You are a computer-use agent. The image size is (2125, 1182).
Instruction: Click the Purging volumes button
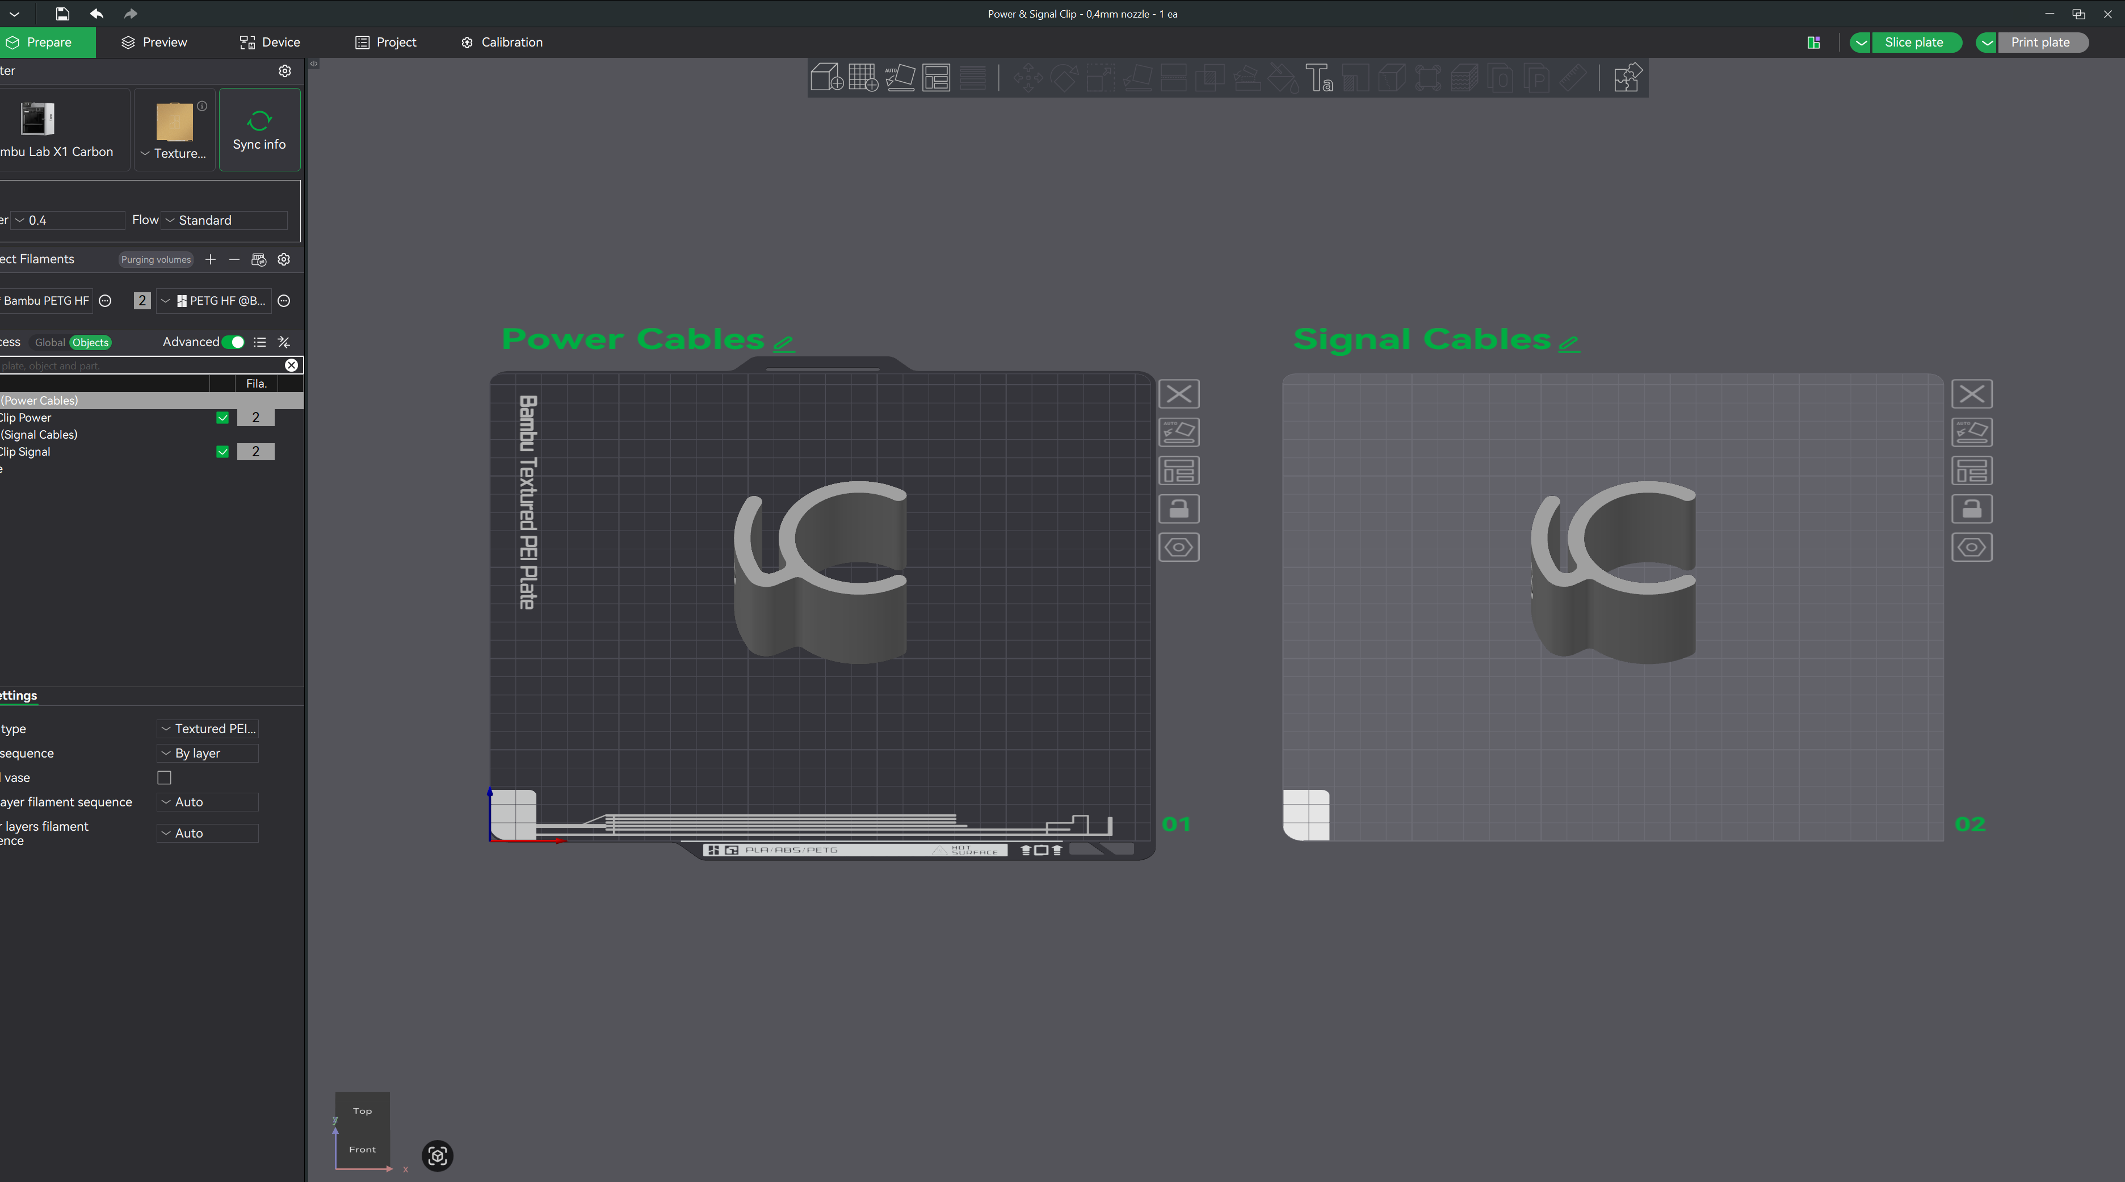pyautogui.click(x=156, y=259)
